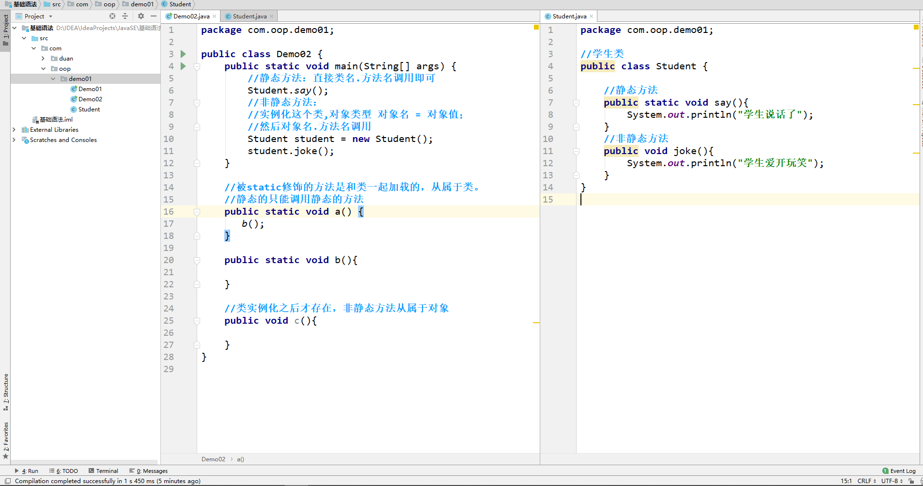Jump to the warning marker near line 25
This screenshot has width=923, height=486.
(536, 322)
